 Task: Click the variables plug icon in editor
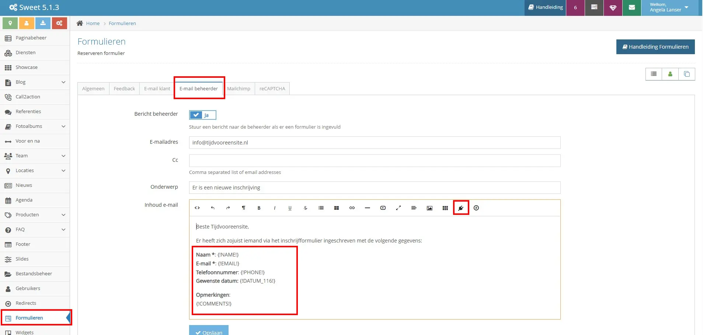point(461,208)
